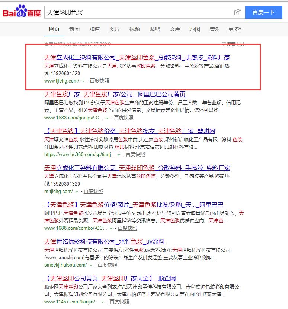This screenshot has height=309, width=288.
Task: Open 天津世铭优彩科技有限公司 result title
Action: tap(104, 242)
